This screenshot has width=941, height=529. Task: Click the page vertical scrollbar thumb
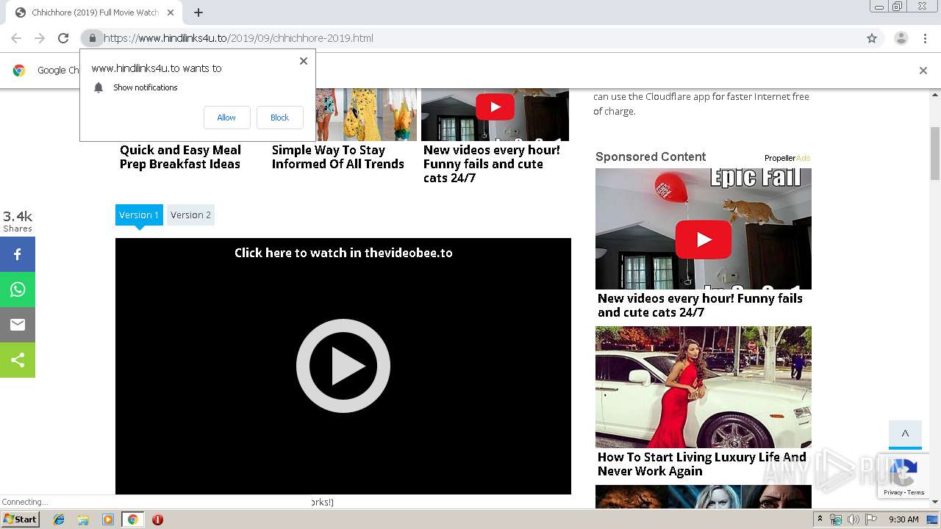(x=935, y=154)
